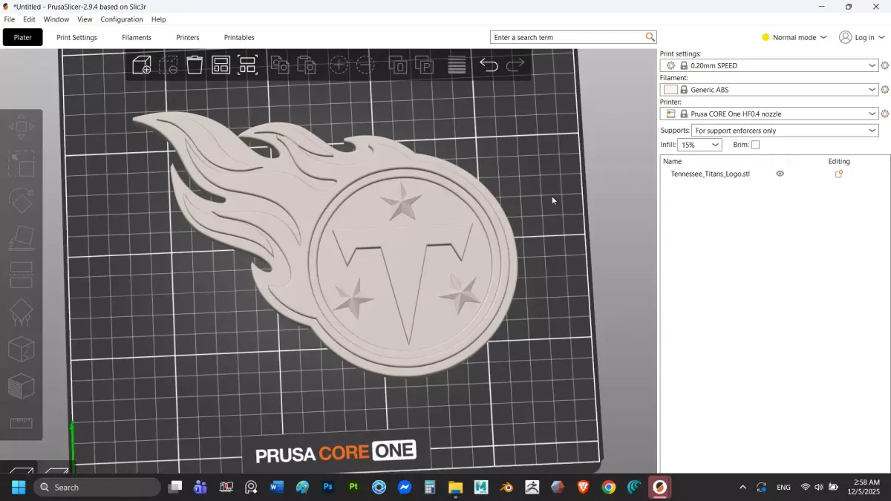Image resolution: width=891 pixels, height=501 pixels.
Task: Select the Measure ruler tool
Action: tap(21, 424)
